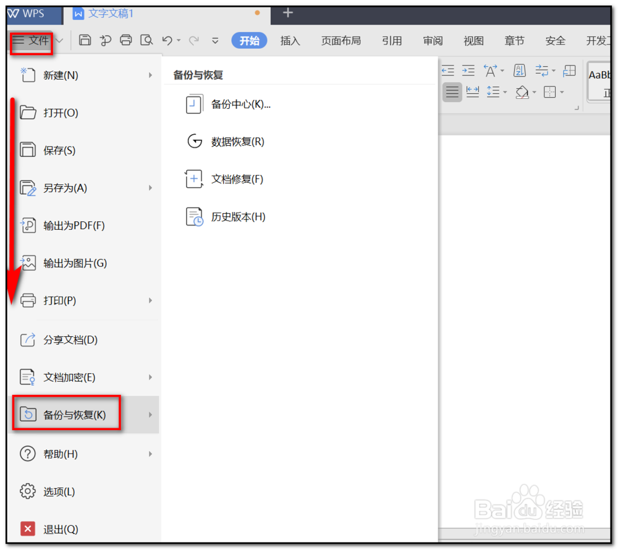
Task: Open the Sort icon with A-Z symbol
Action: click(x=519, y=70)
